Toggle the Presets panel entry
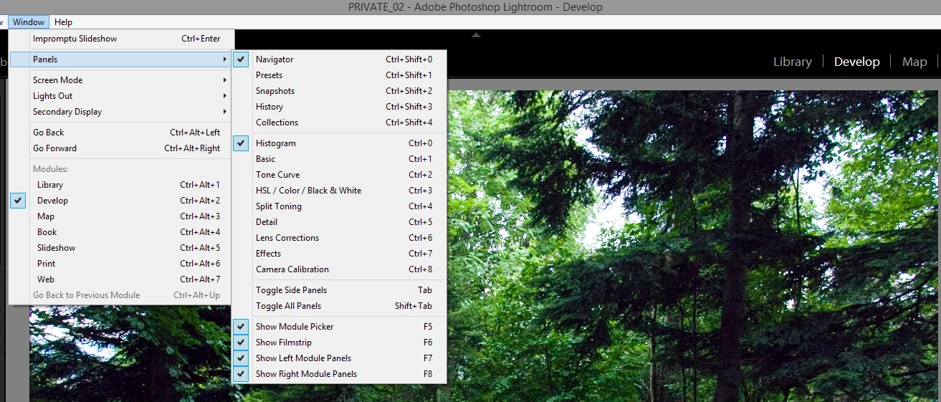Screen dimensions: 941x402 point(339,75)
